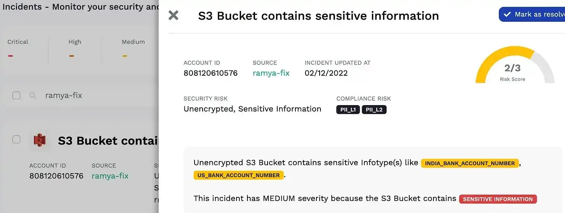Click the red SENSITIVE INFORMATION label

tap(498, 199)
